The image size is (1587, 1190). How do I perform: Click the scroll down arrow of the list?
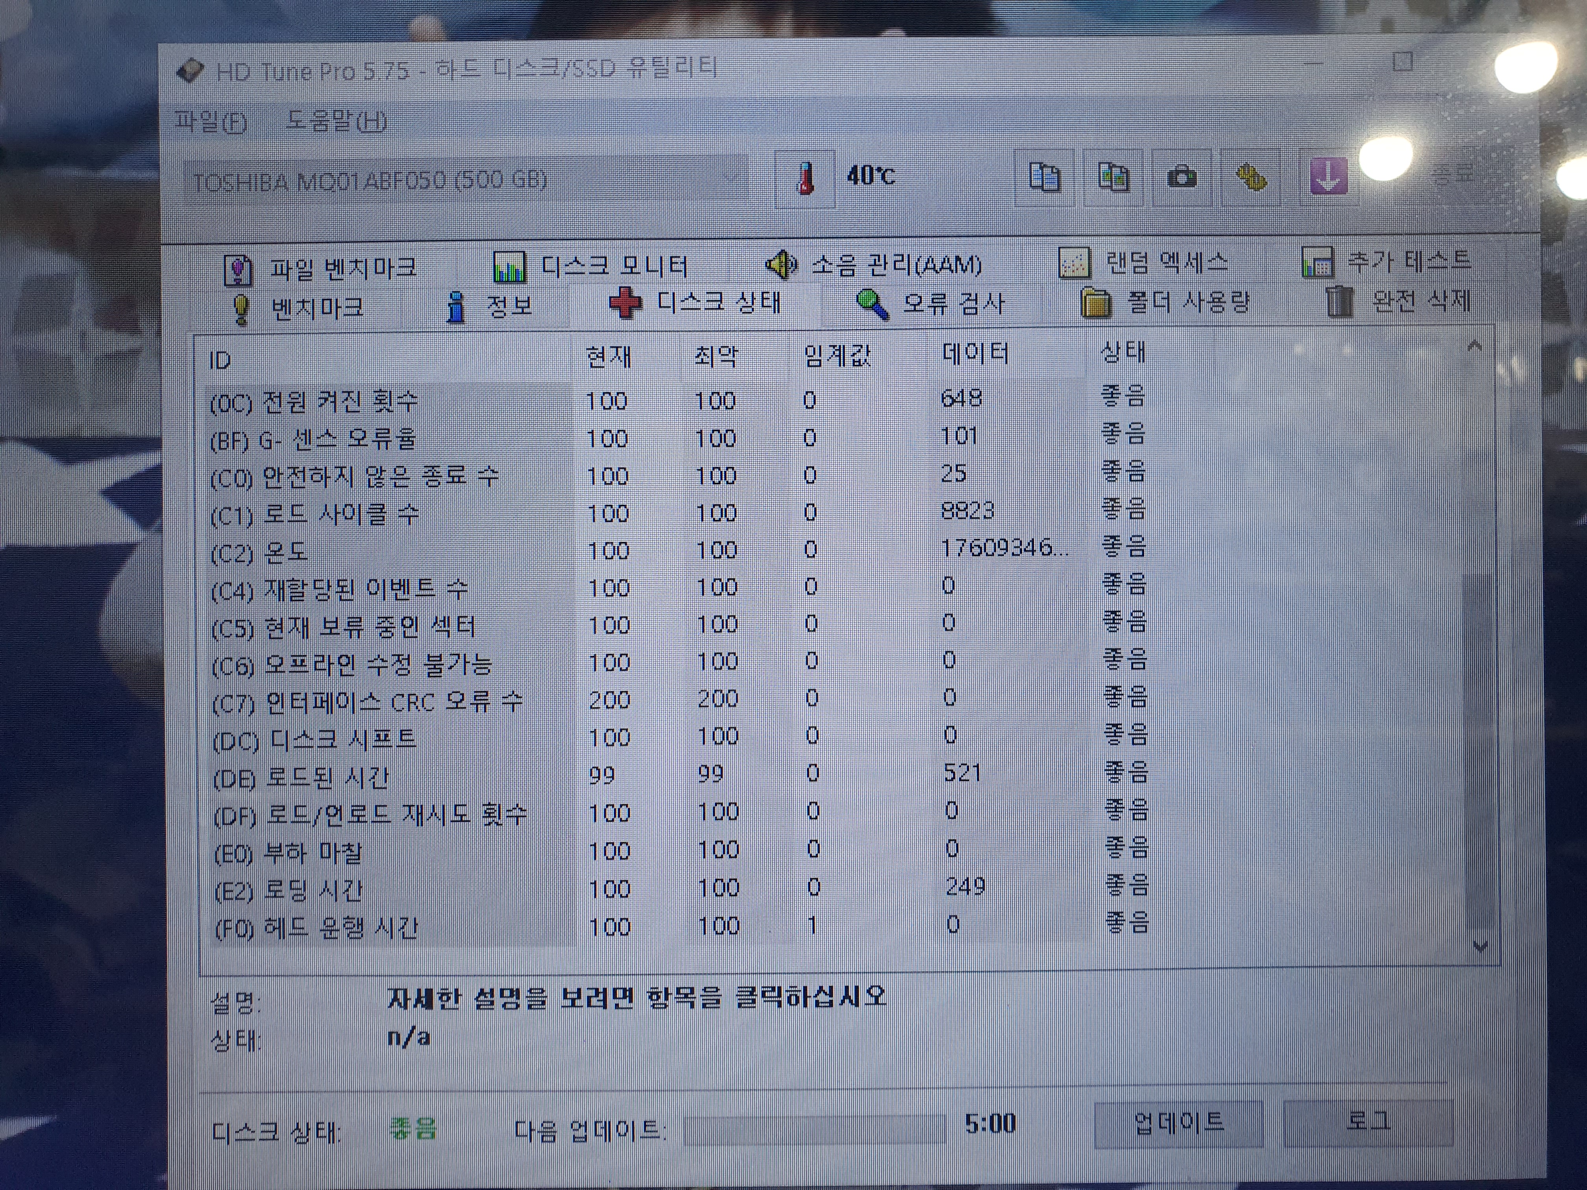1480,948
